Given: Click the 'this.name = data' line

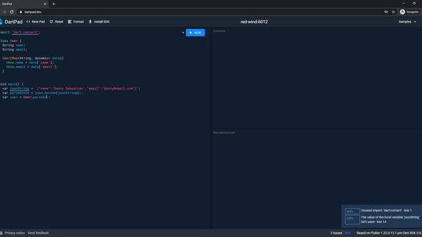Looking at the screenshot, I should [x=30, y=63].
